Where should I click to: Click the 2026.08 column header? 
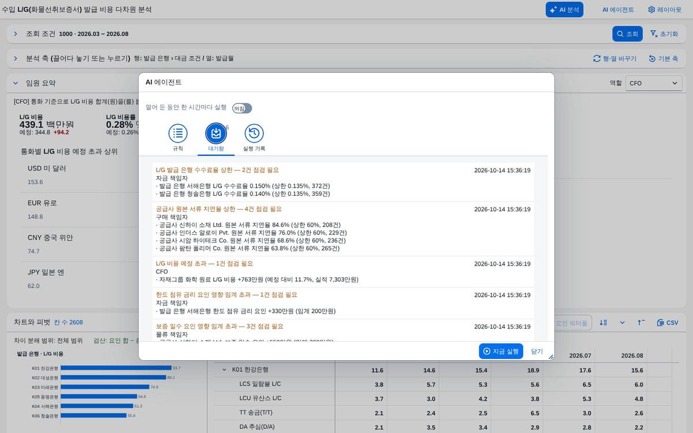632,356
